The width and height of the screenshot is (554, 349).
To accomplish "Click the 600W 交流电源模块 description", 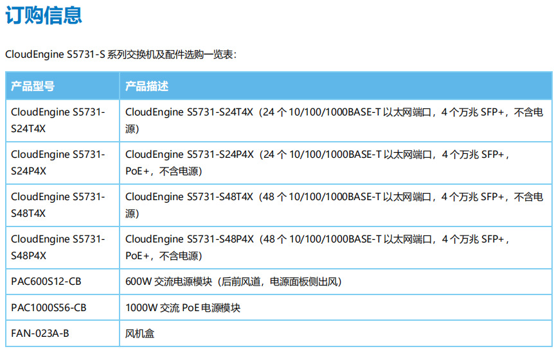I will (x=335, y=282).
